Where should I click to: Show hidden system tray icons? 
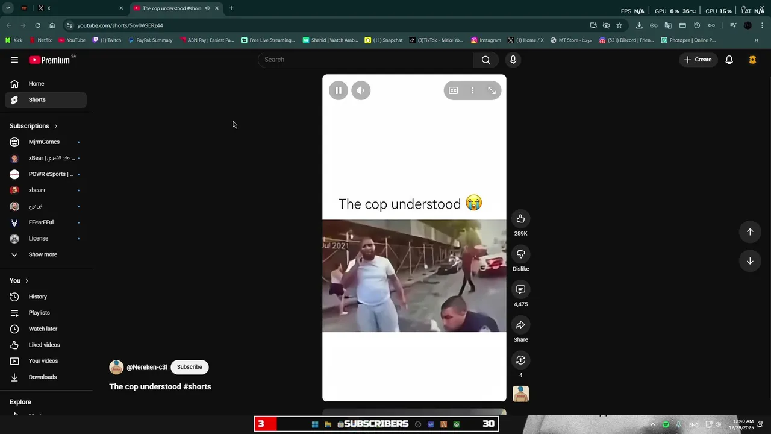point(652,424)
